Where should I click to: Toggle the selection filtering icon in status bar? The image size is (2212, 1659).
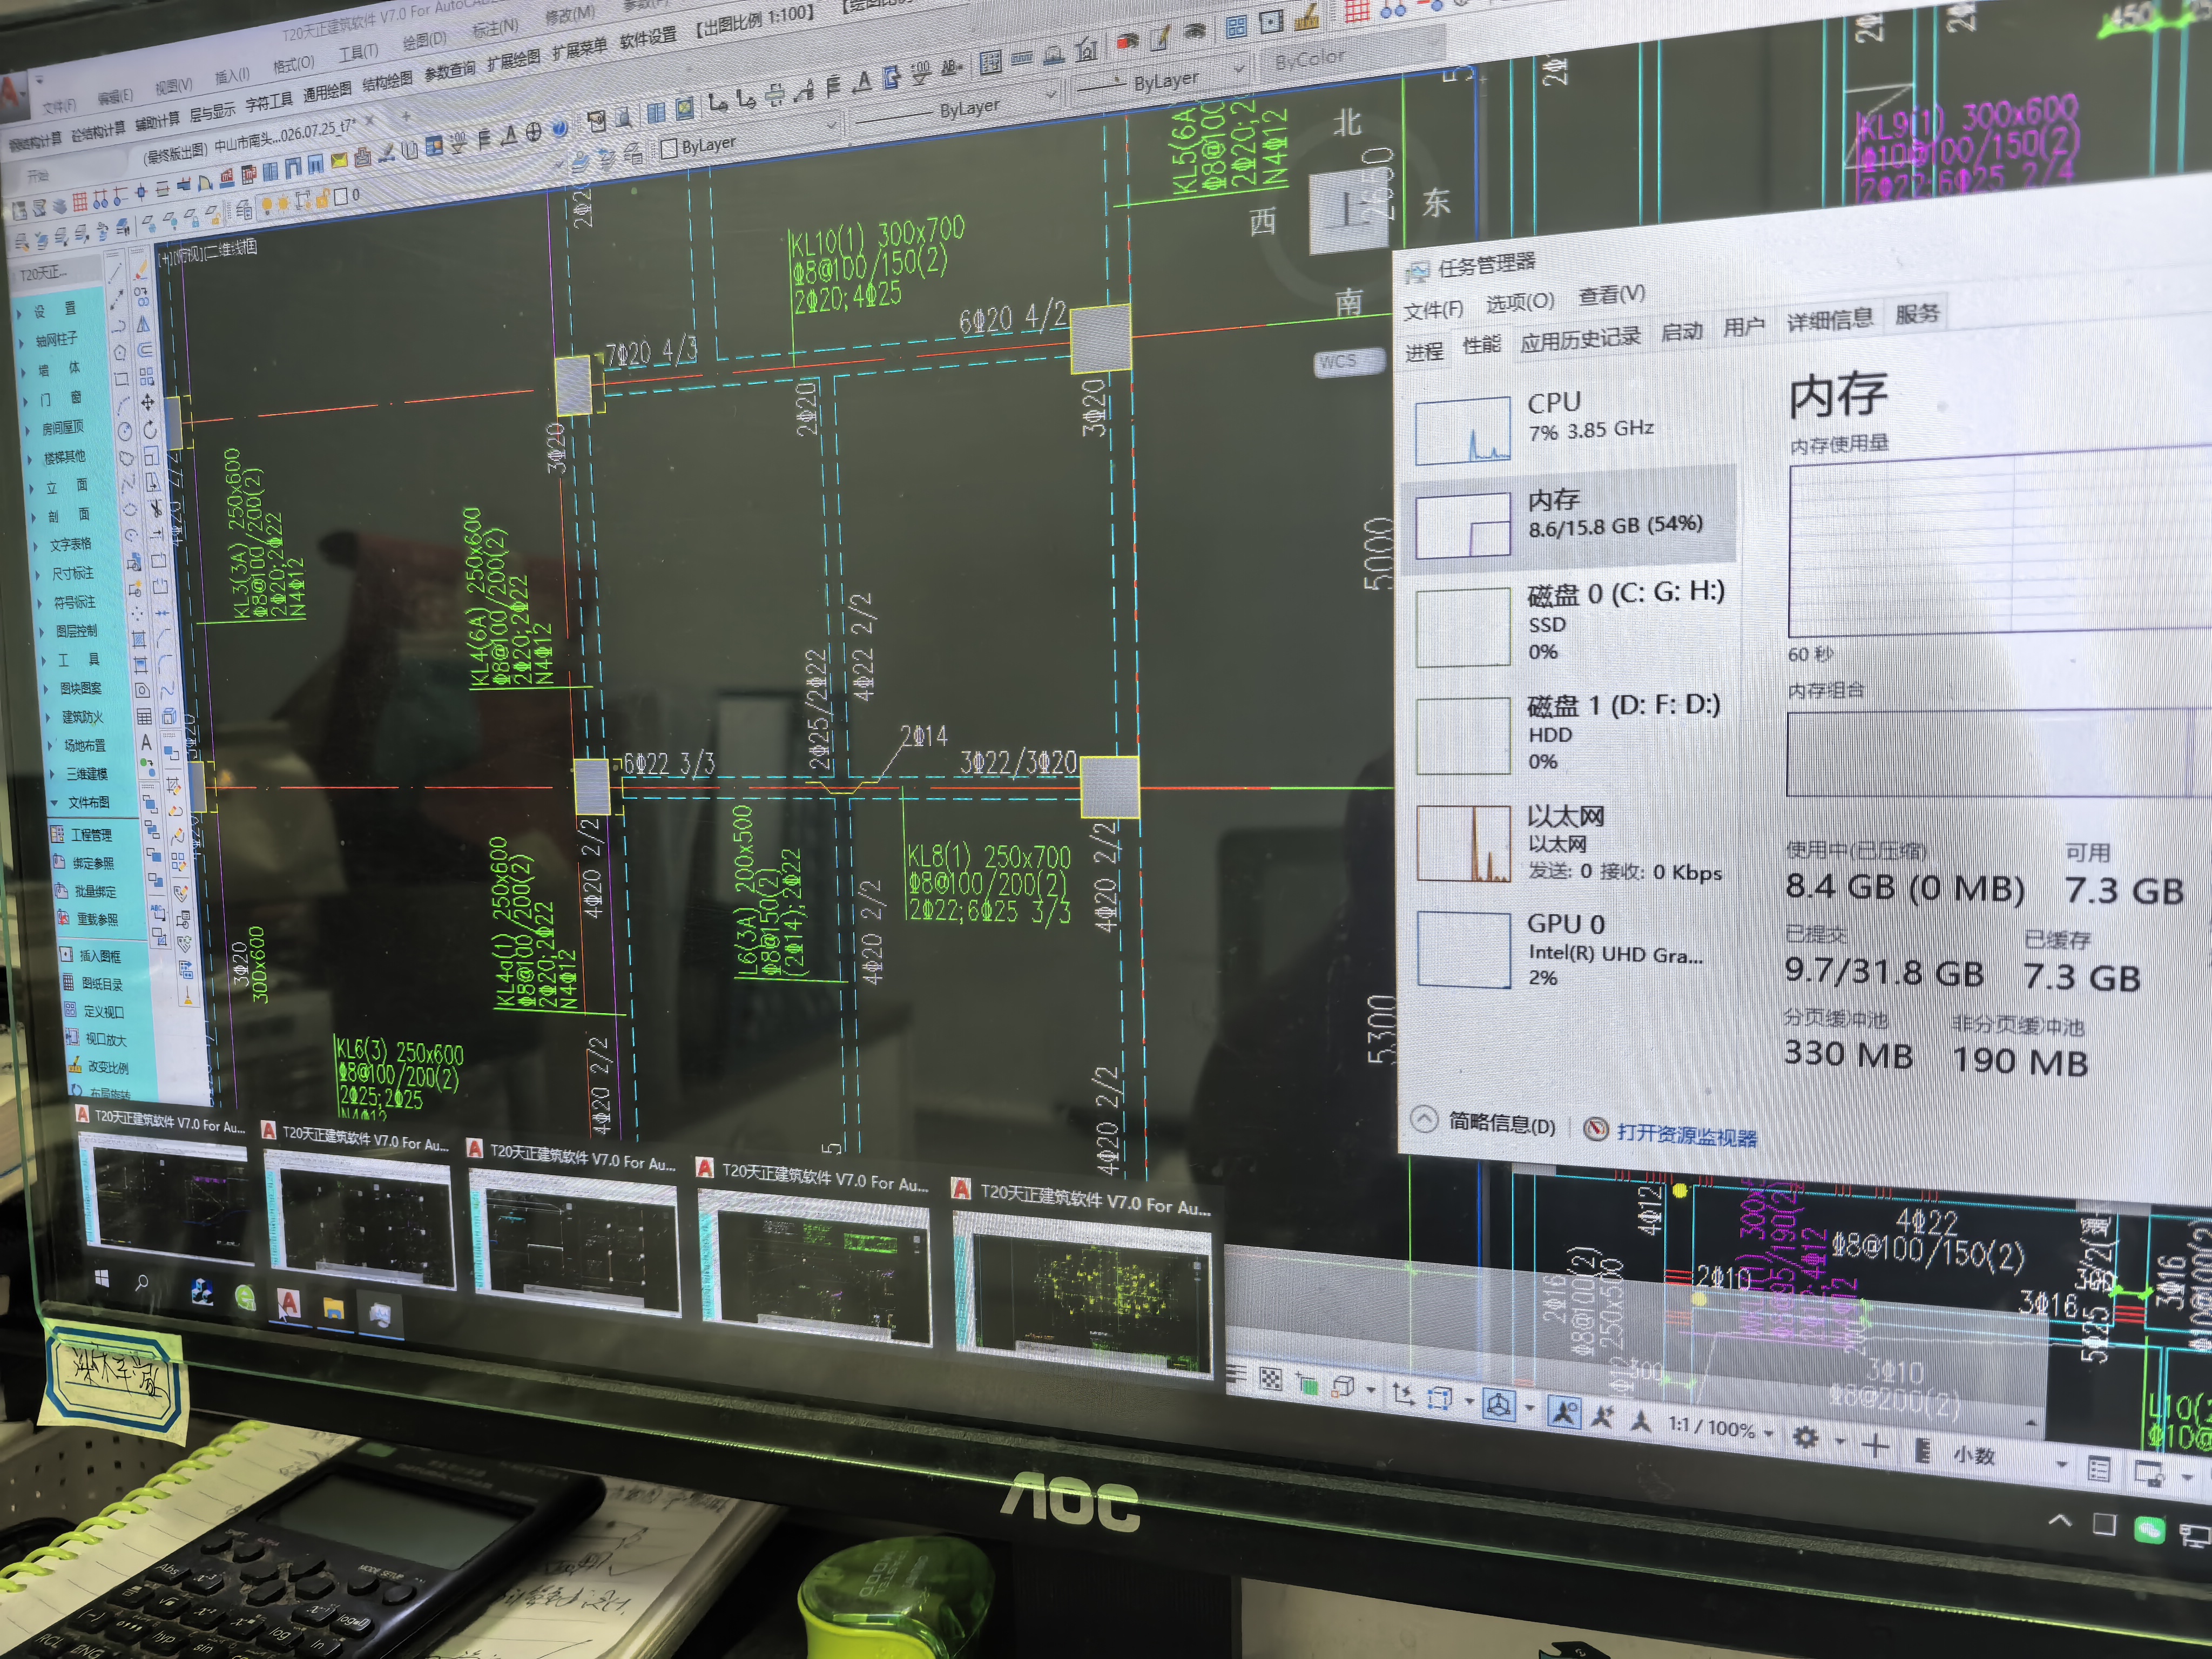pos(1440,1398)
